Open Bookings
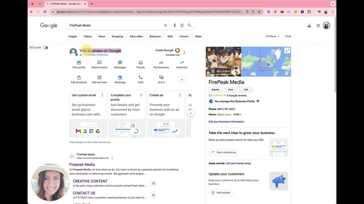The width and height of the screenshot is (364, 204). click(120, 80)
